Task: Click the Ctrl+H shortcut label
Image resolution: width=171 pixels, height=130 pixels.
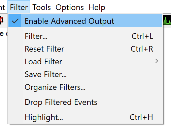Action: 141,117
